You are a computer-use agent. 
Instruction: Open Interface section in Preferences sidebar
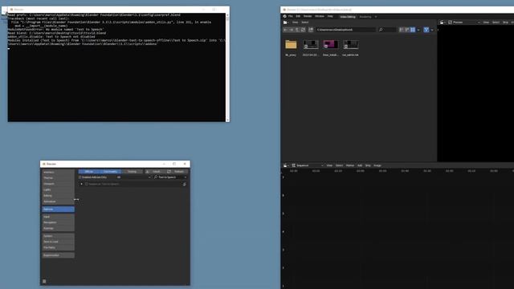tap(58, 172)
